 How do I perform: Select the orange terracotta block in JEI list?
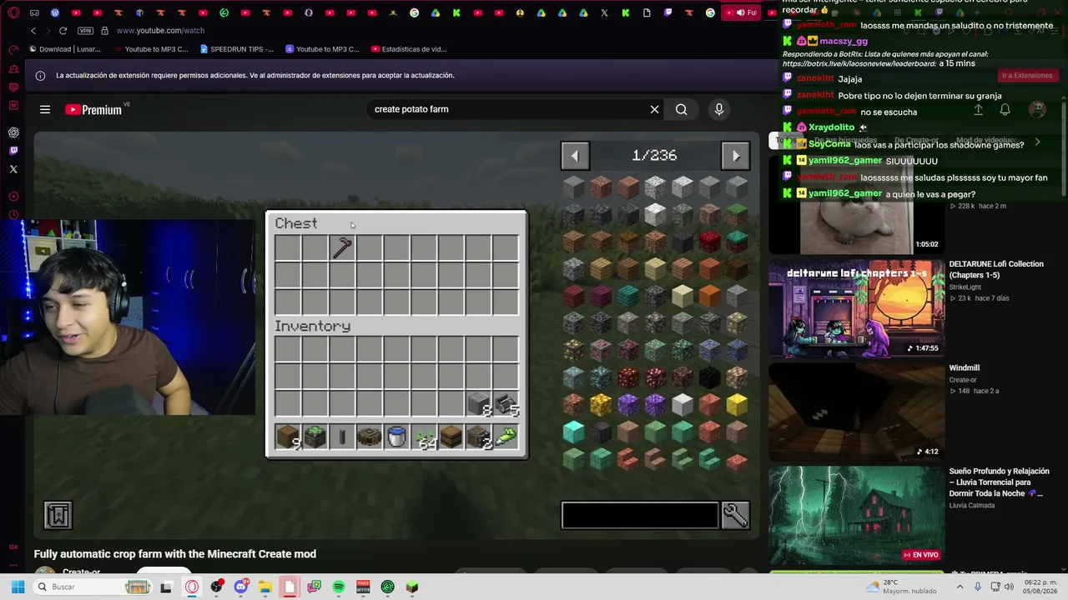coord(709,295)
